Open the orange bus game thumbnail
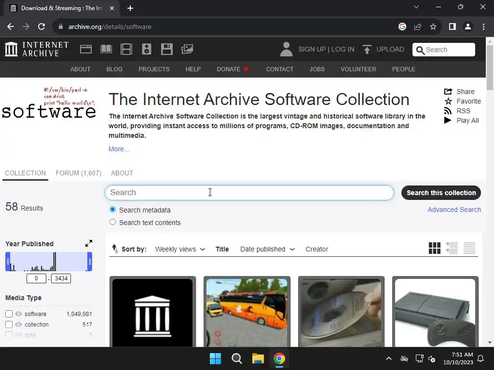 (x=247, y=312)
